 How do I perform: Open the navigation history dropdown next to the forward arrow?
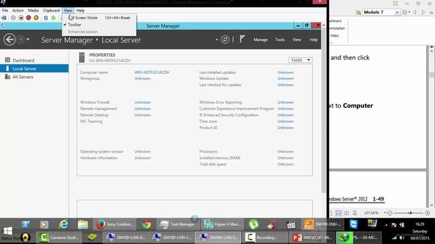28,39
